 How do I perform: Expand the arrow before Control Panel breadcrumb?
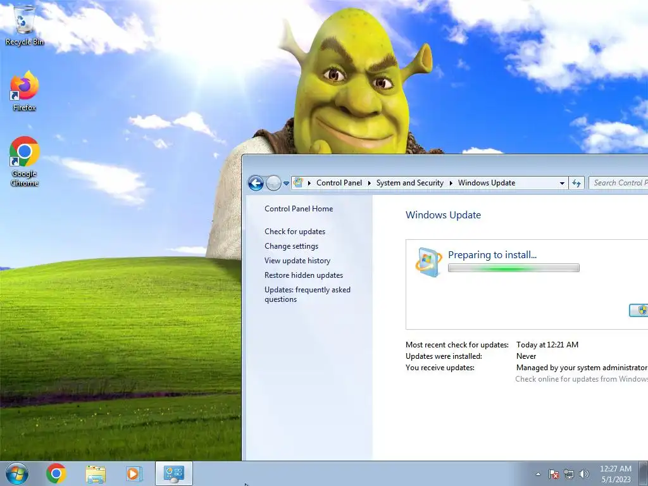point(309,183)
